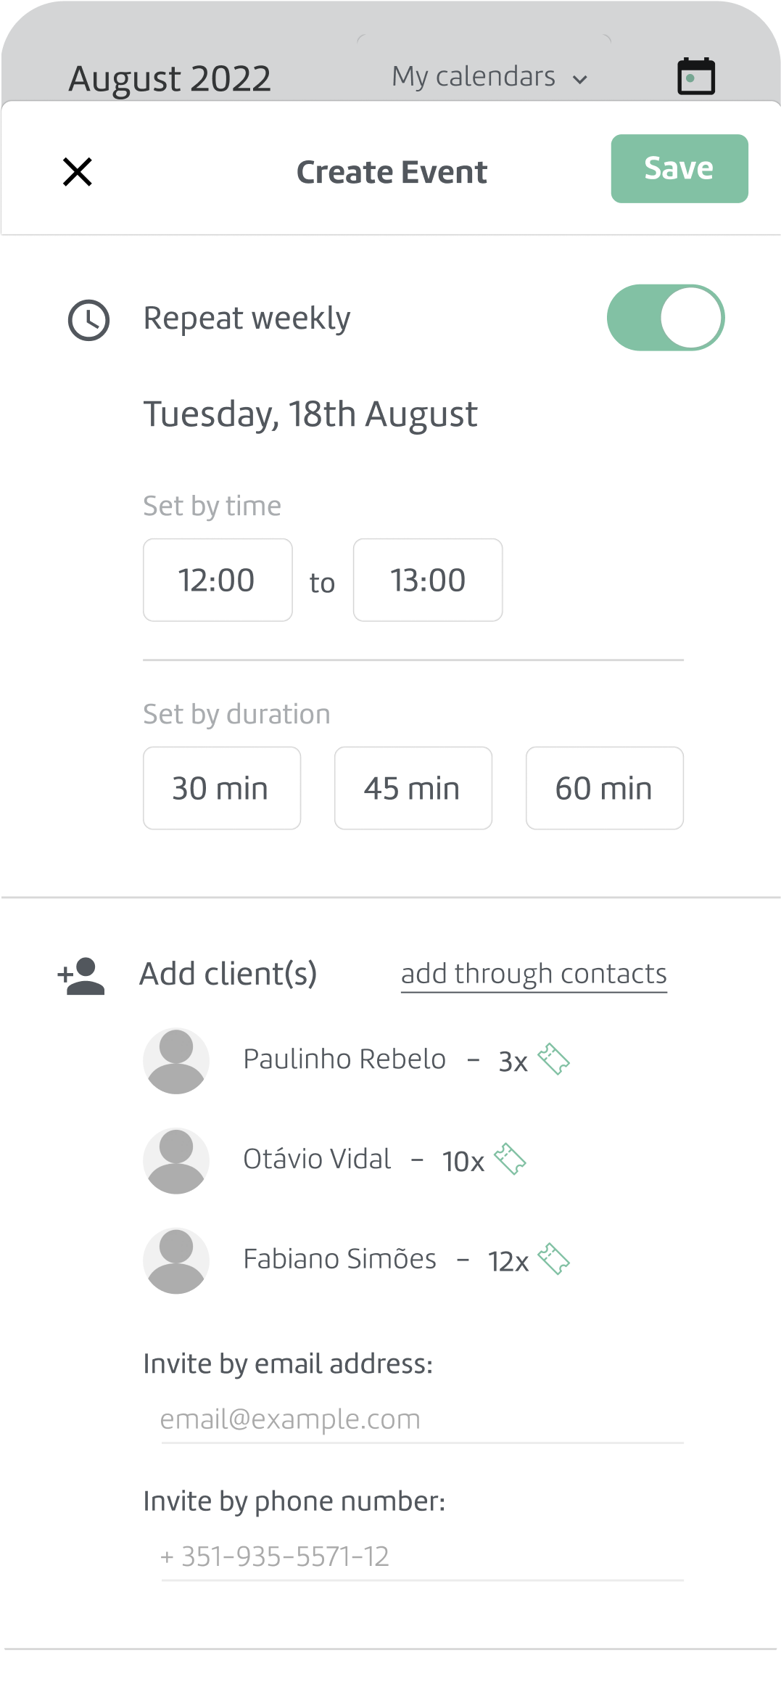The image size is (781, 1690).
Task: Focus the invite by email field
Action: 421,1419
